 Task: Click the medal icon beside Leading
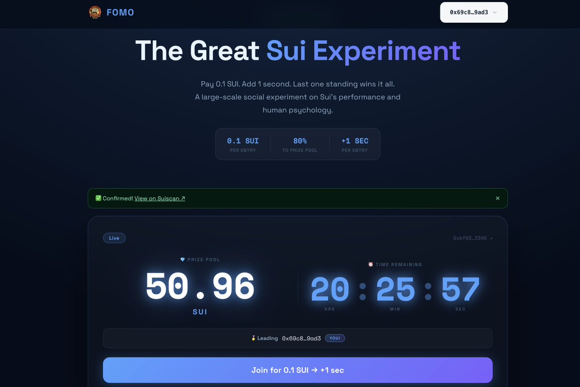[253, 338]
